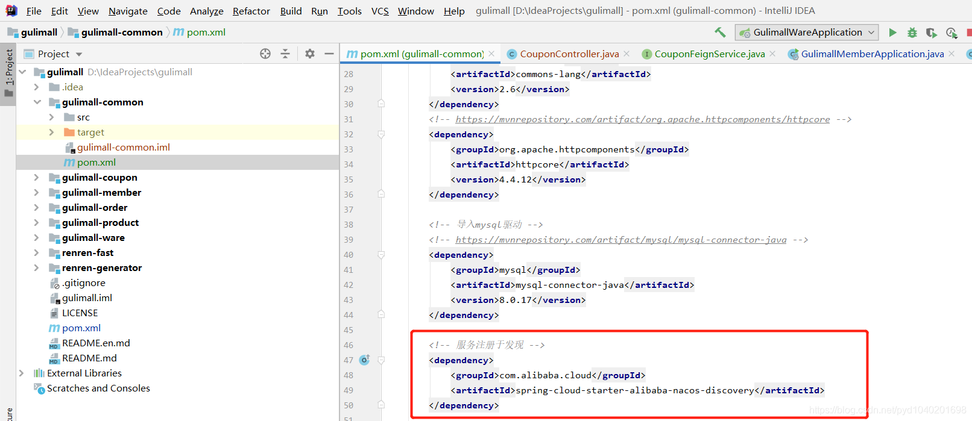Expand the gulimall-member module
Image resolution: width=972 pixels, height=421 pixels.
(x=37, y=192)
